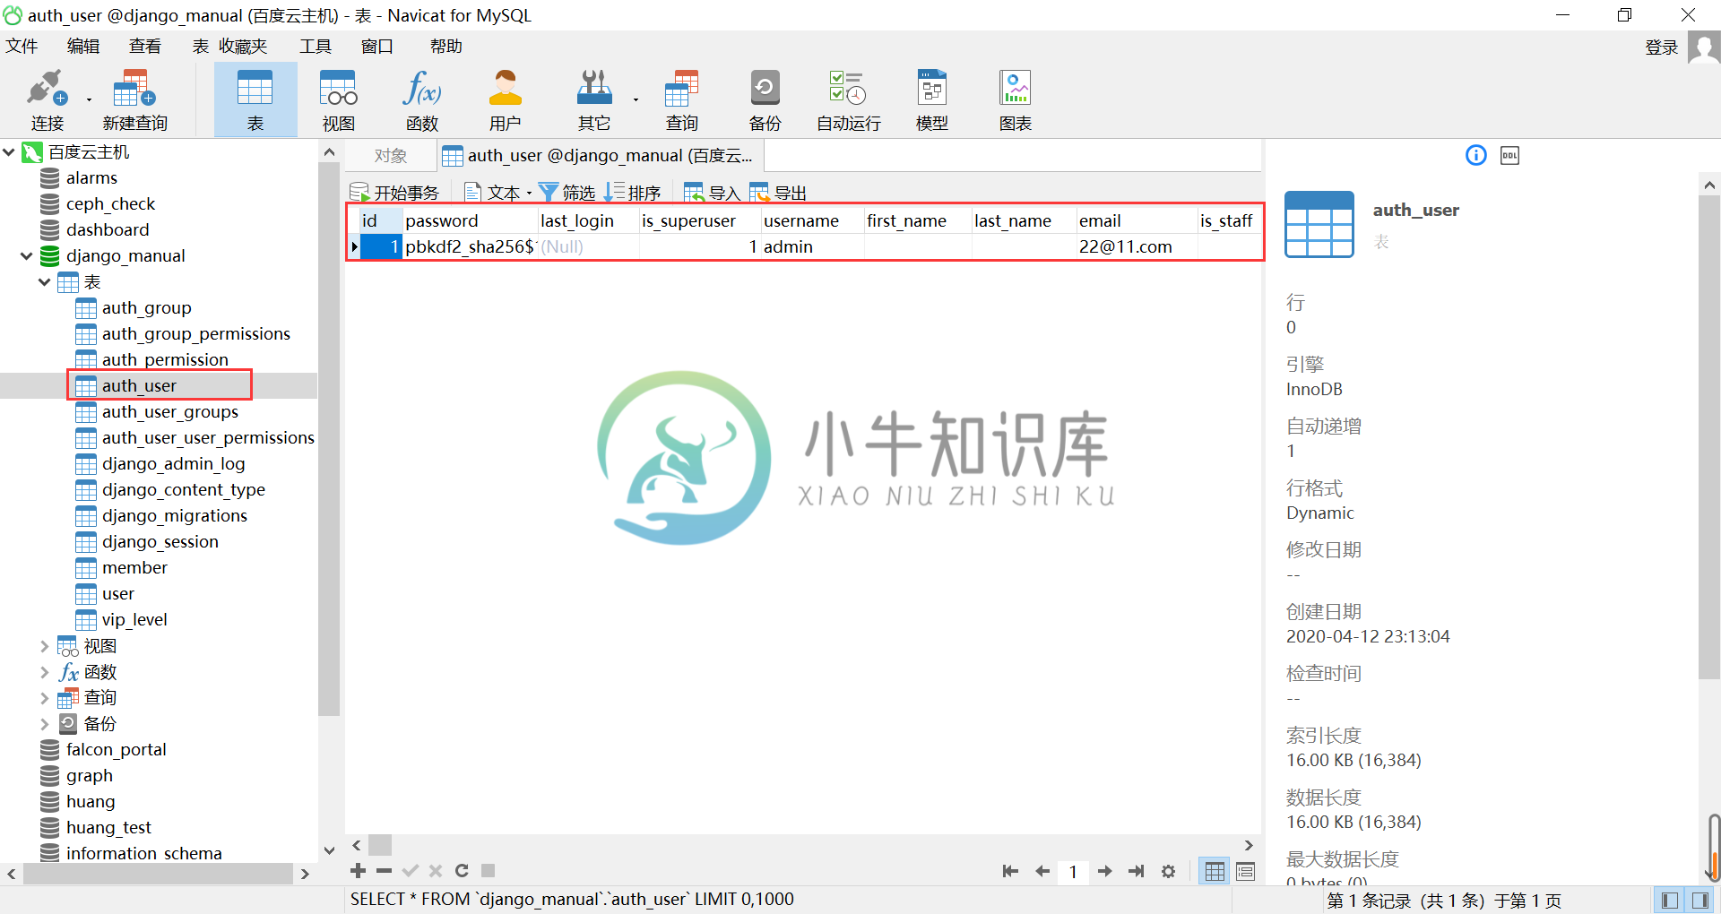Viewport: 1721px width, 914px height.
Task: Refresh the table data
Action: pos(462,871)
